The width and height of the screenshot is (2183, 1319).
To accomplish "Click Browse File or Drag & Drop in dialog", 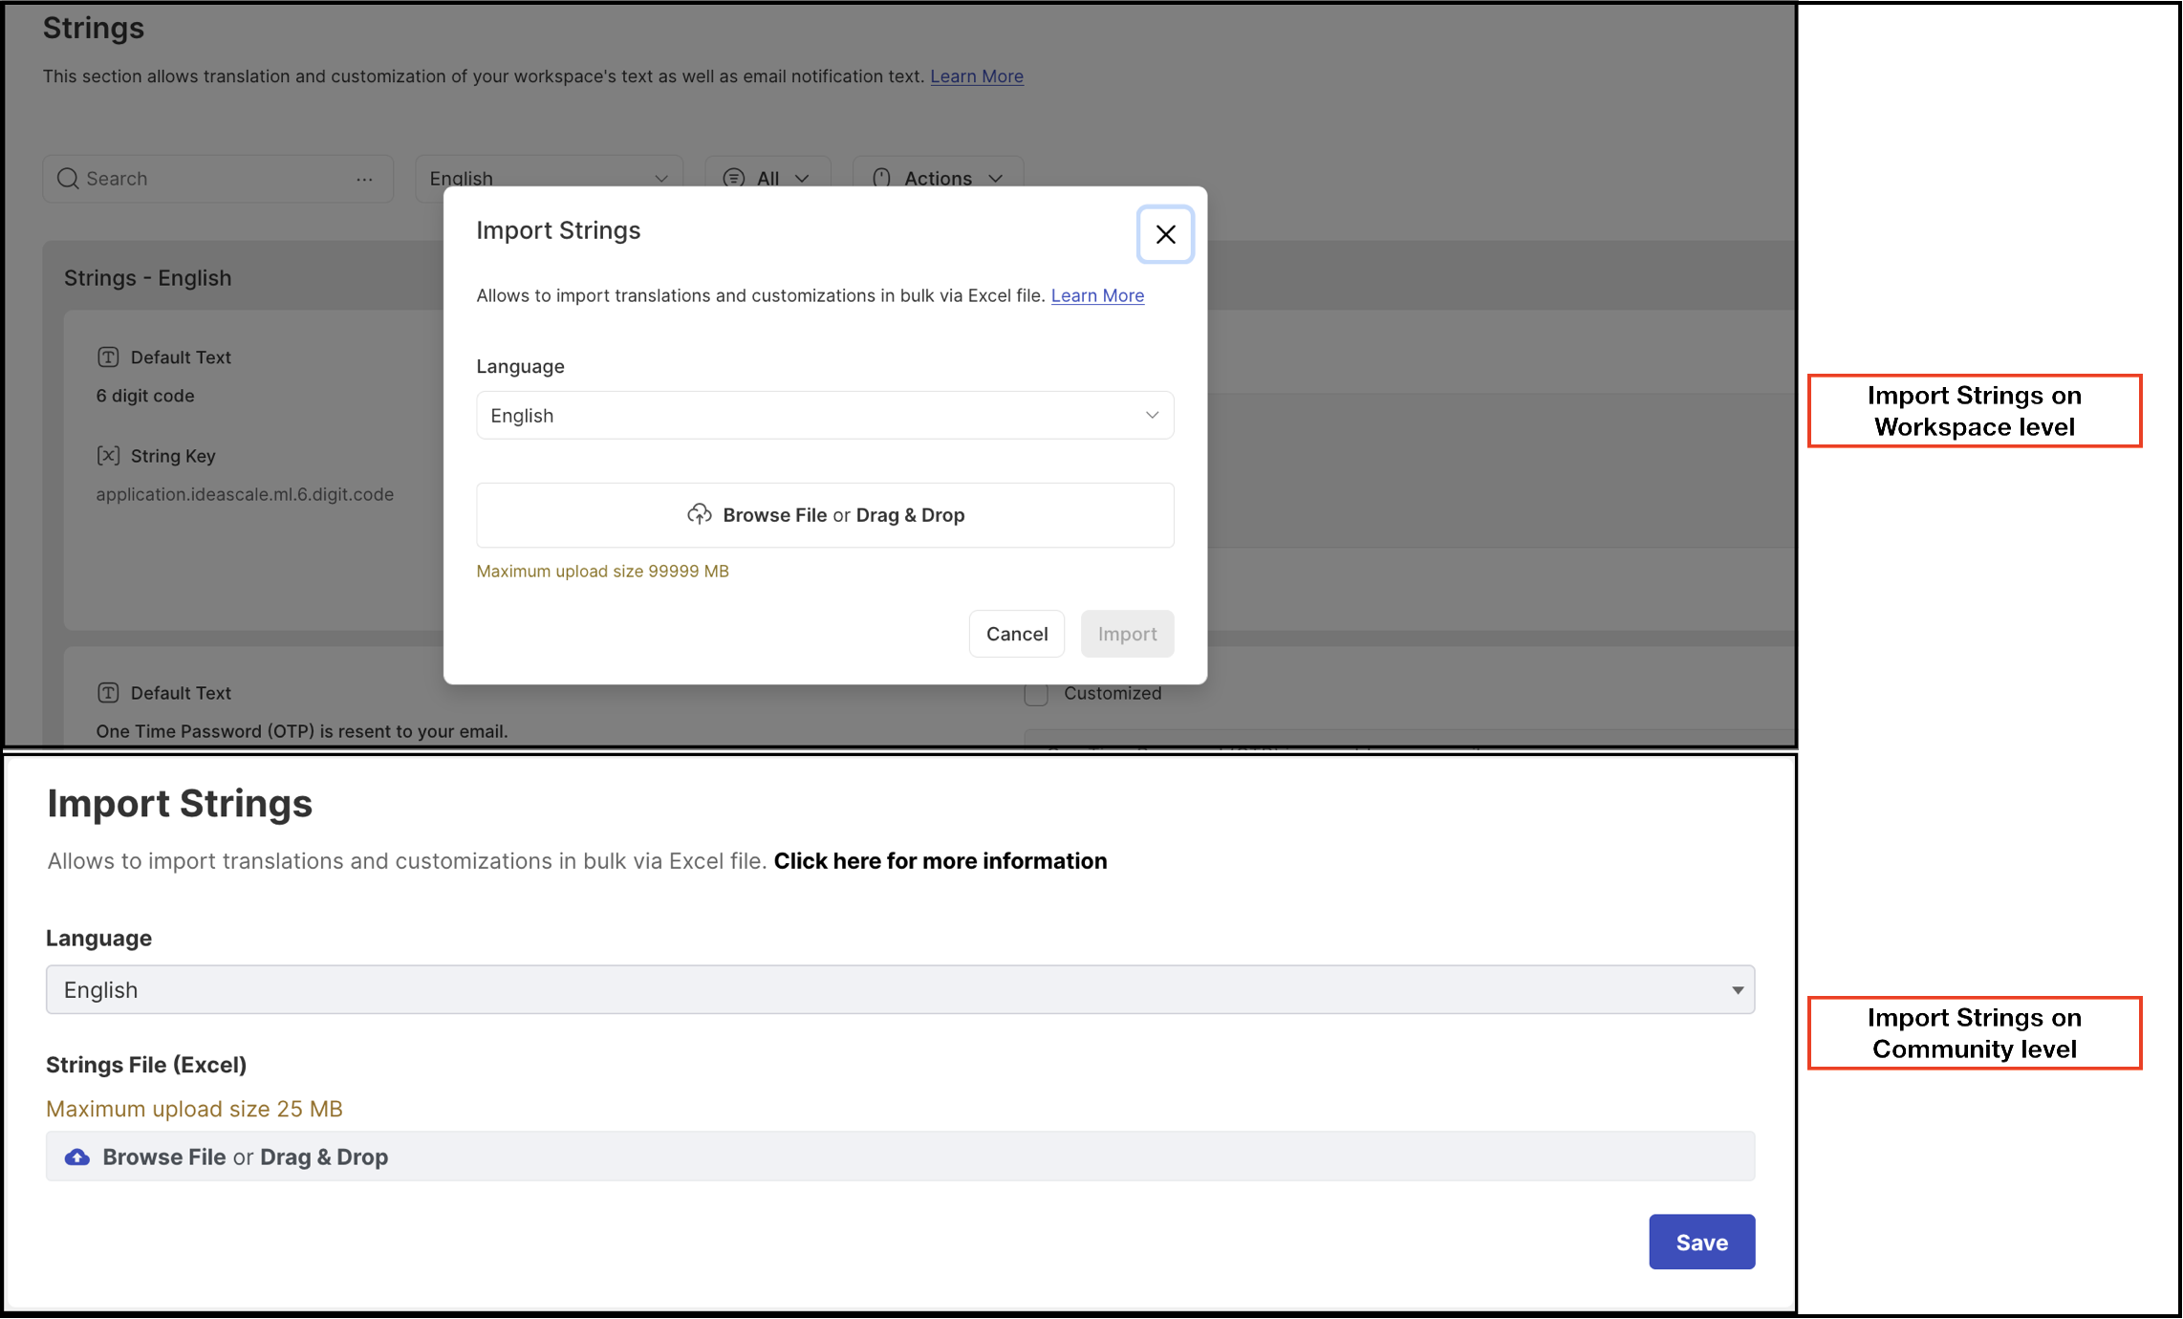I will click(x=825, y=515).
